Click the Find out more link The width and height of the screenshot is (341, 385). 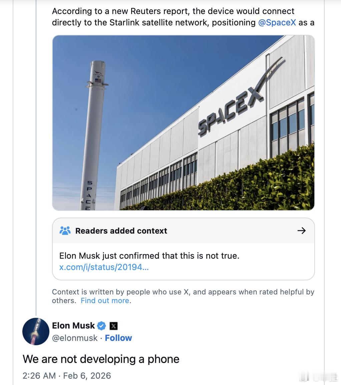click(105, 301)
